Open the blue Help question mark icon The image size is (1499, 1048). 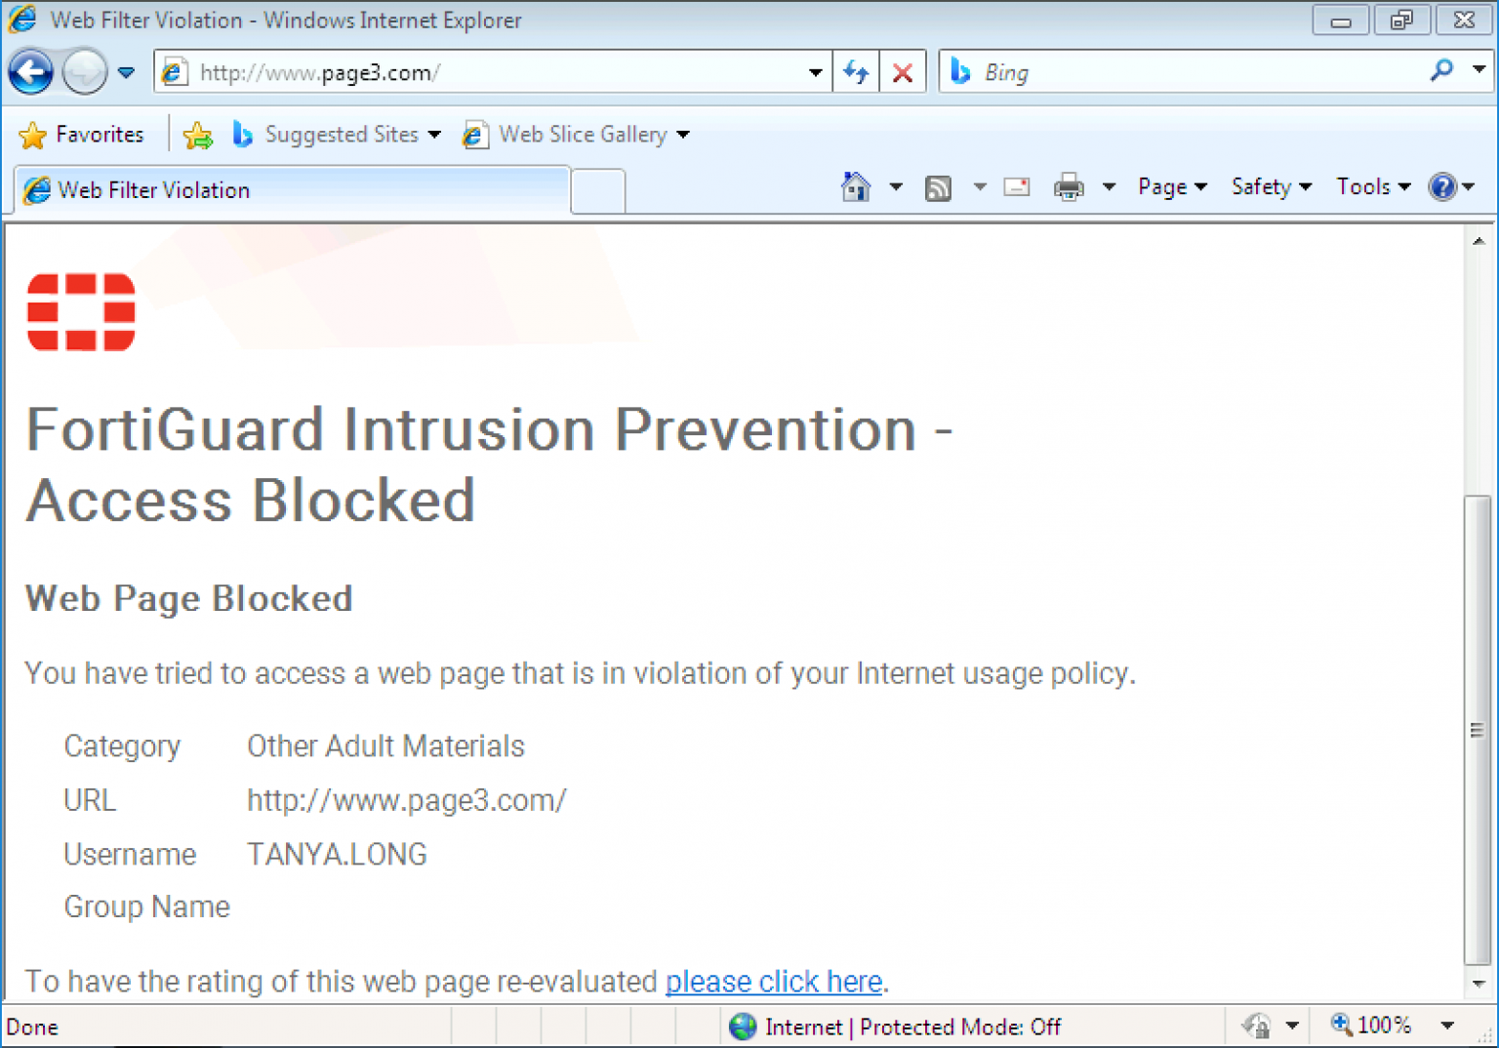(x=1442, y=186)
